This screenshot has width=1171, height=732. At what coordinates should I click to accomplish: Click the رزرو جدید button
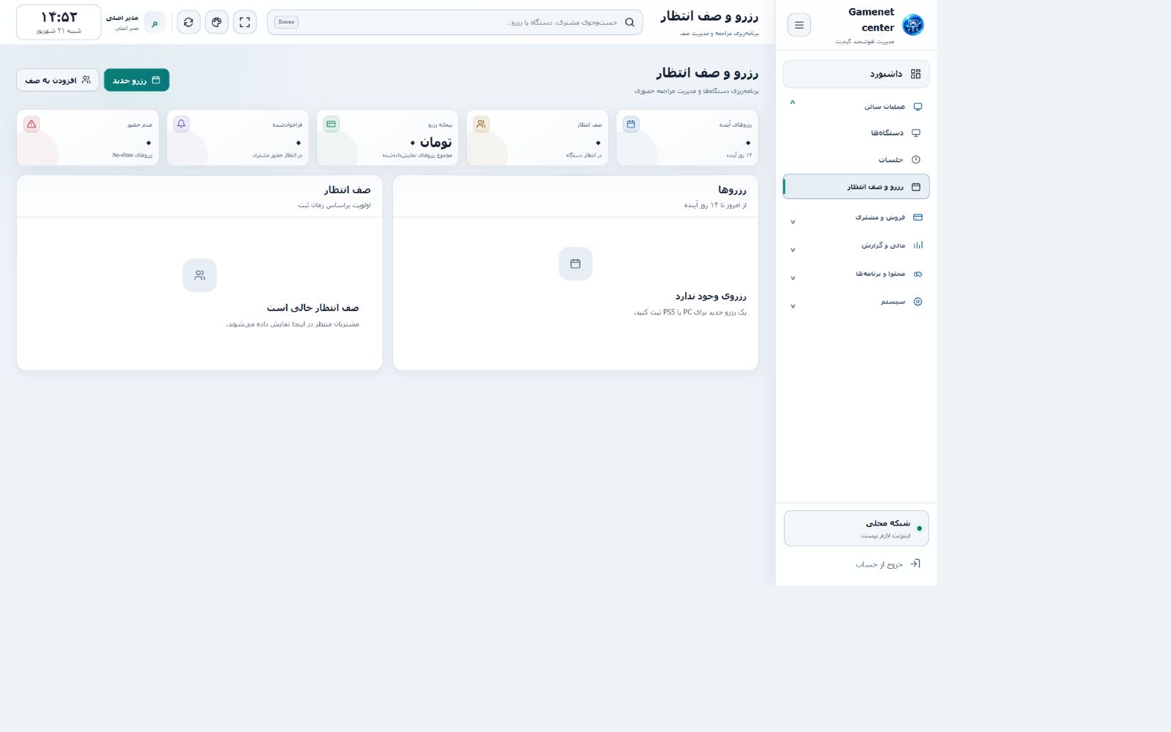point(137,80)
